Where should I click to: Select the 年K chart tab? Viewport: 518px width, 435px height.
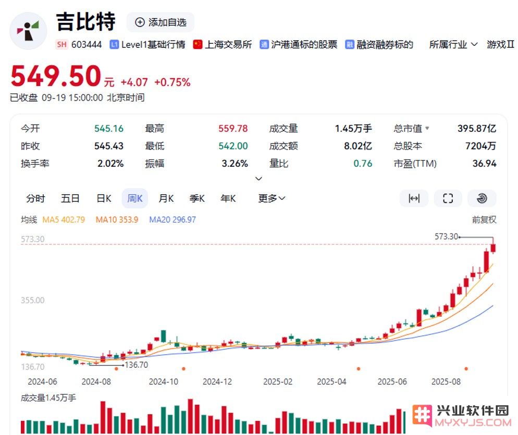pyautogui.click(x=228, y=198)
